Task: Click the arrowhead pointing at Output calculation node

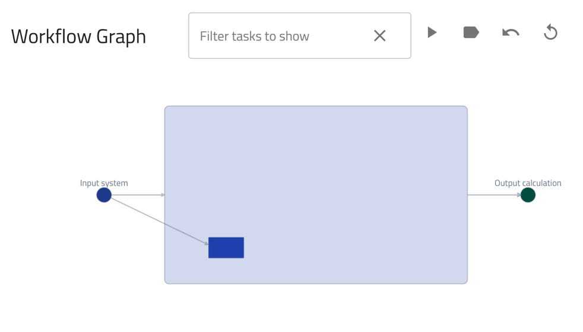Action: (518, 194)
